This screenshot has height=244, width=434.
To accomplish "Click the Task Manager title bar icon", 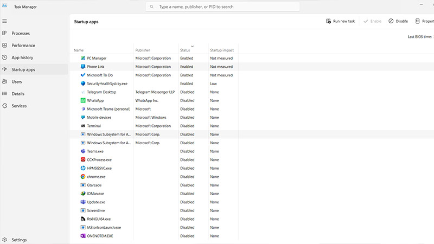I will click(x=5, y=5).
